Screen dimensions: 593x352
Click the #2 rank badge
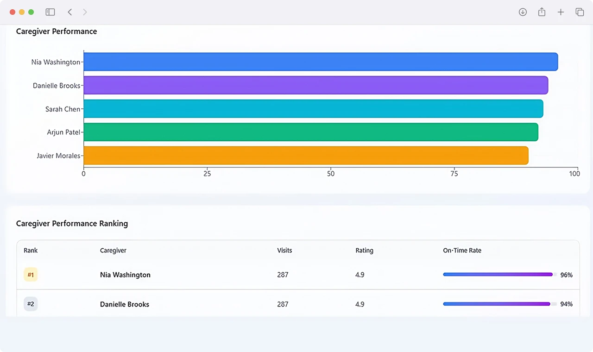tap(31, 304)
